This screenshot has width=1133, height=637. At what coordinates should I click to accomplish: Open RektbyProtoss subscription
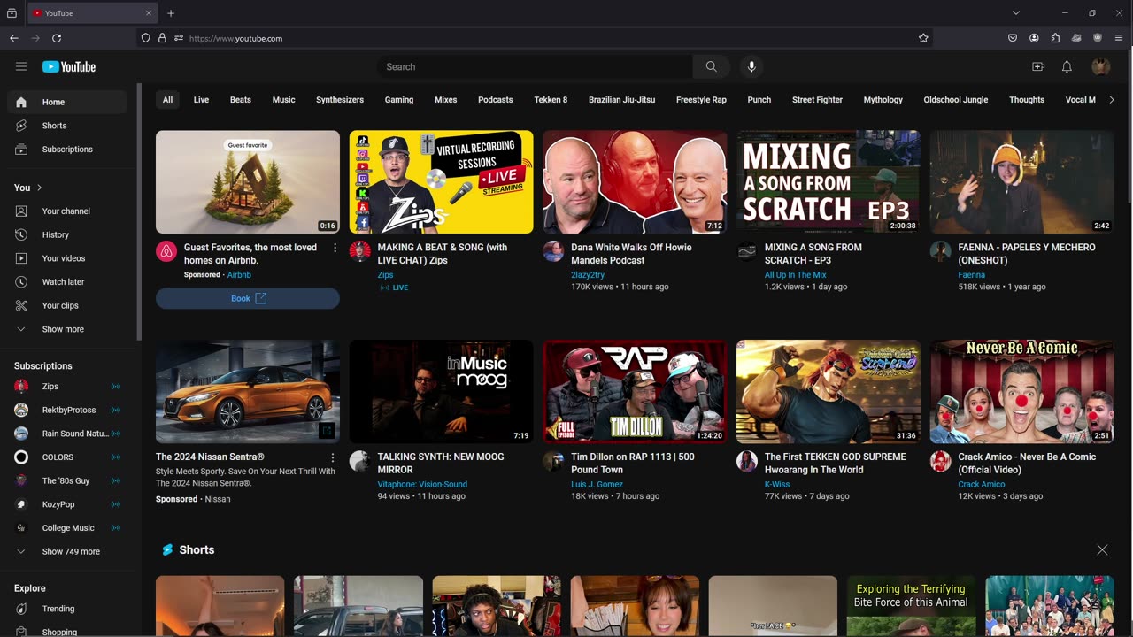coord(67,410)
